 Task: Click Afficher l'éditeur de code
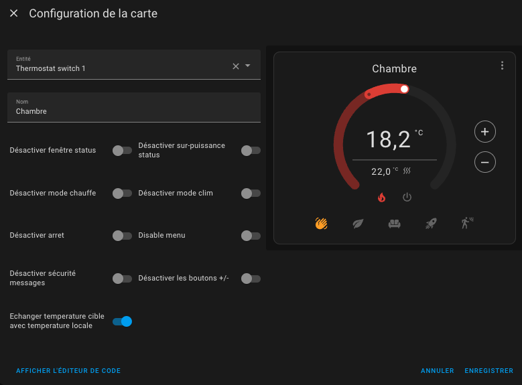(68, 371)
